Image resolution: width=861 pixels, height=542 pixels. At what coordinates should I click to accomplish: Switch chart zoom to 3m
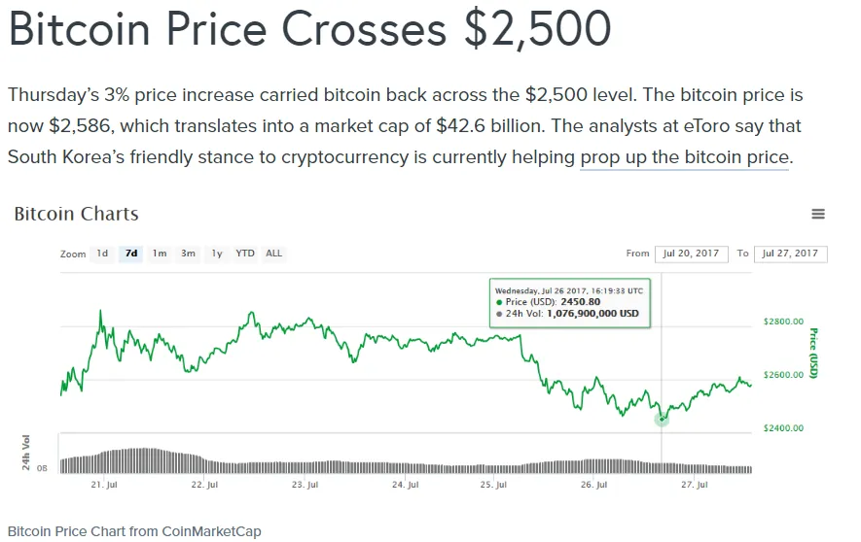(x=189, y=254)
